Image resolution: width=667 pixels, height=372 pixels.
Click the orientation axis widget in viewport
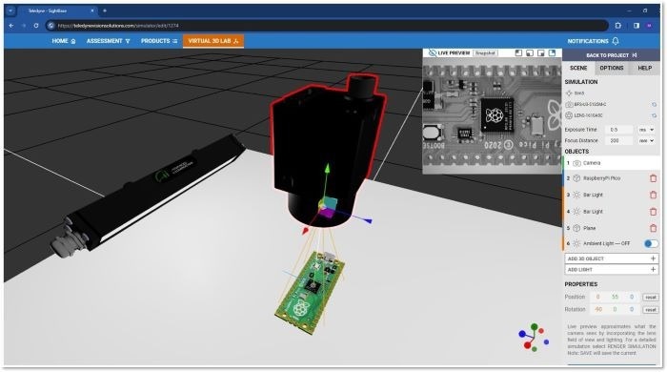(x=533, y=338)
